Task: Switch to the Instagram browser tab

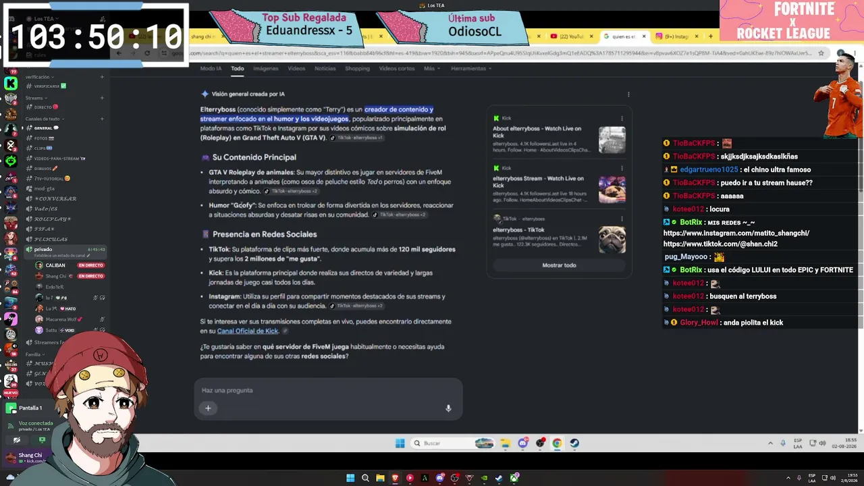Action: point(677,36)
